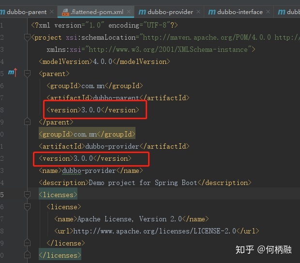Close the dubbo-parent tab
Viewport: 300px width, 263px height.
(x=52, y=12)
